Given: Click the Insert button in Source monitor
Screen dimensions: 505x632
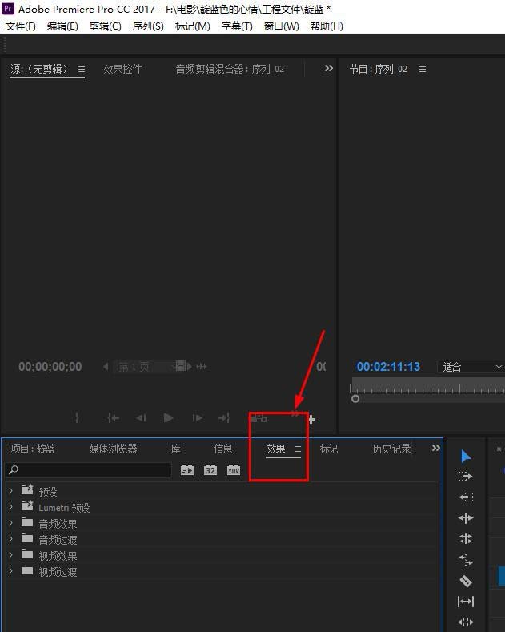Looking at the screenshot, I should (259, 418).
